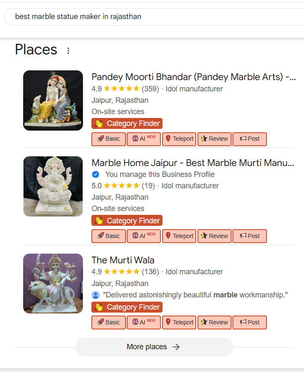Expand More places results
Viewport: 304px width, 372px height.
pyautogui.click(x=154, y=347)
